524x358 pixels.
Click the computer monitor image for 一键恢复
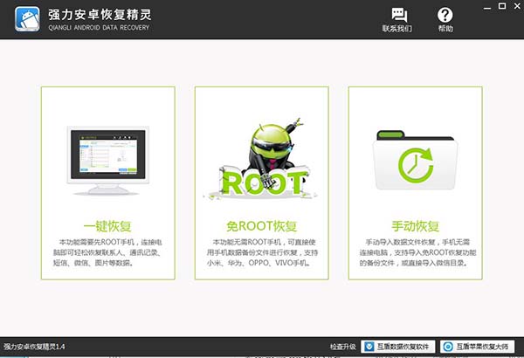pyautogui.click(x=108, y=161)
